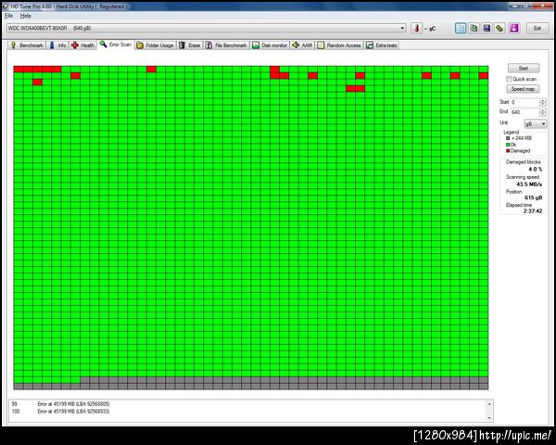The image size is (556, 445).
Task: Click Info tab blue icon
Action: click(52, 45)
